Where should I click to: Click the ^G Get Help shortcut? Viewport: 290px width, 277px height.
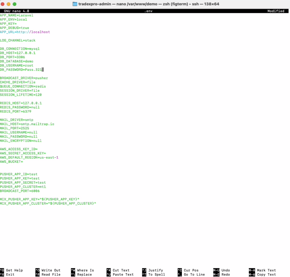[12, 270]
